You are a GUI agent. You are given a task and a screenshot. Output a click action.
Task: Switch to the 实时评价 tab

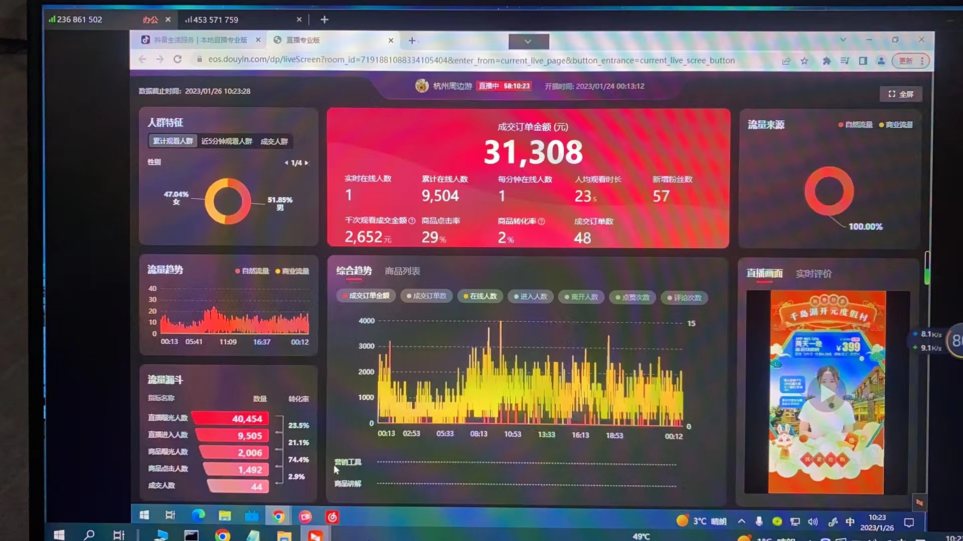click(x=814, y=274)
